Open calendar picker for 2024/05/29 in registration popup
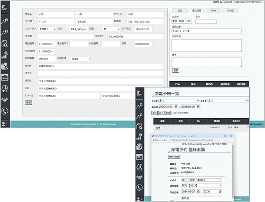The height and width of the screenshot is (202, 265). click(x=198, y=191)
